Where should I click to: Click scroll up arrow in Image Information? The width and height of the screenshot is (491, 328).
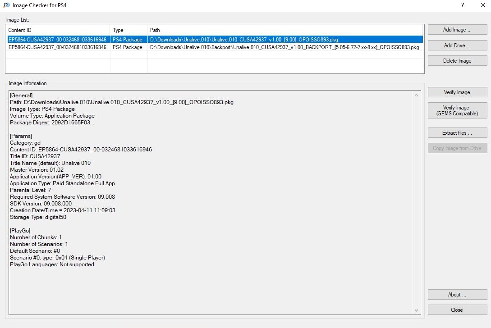417,95
